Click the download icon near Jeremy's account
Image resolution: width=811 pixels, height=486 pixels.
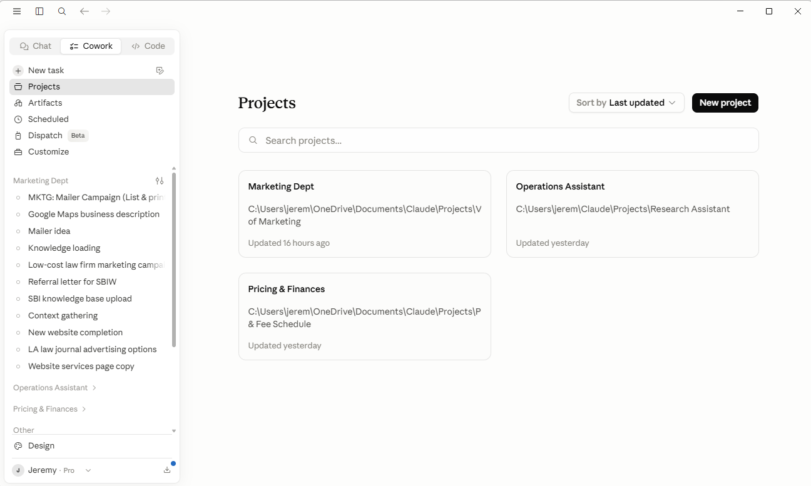(167, 470)
